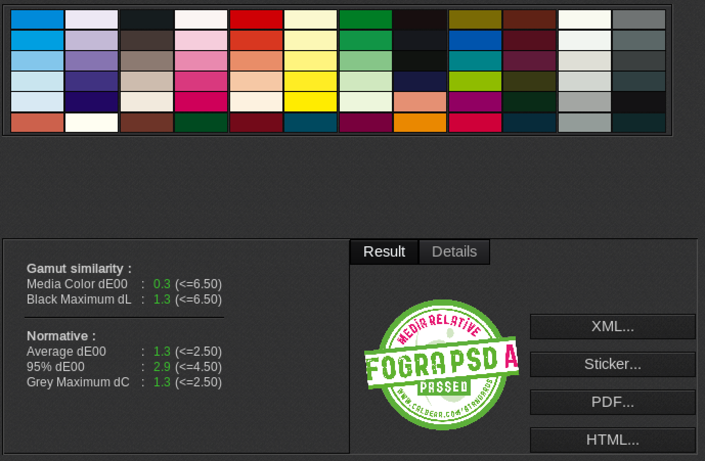Screen dimensions: 705x461
Task: Export the report via XML button
Action: [x=612, y=327]
